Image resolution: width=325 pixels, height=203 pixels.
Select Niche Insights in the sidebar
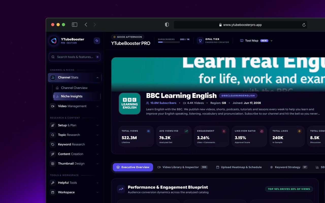pyautogui.click(x=77, y=96)
